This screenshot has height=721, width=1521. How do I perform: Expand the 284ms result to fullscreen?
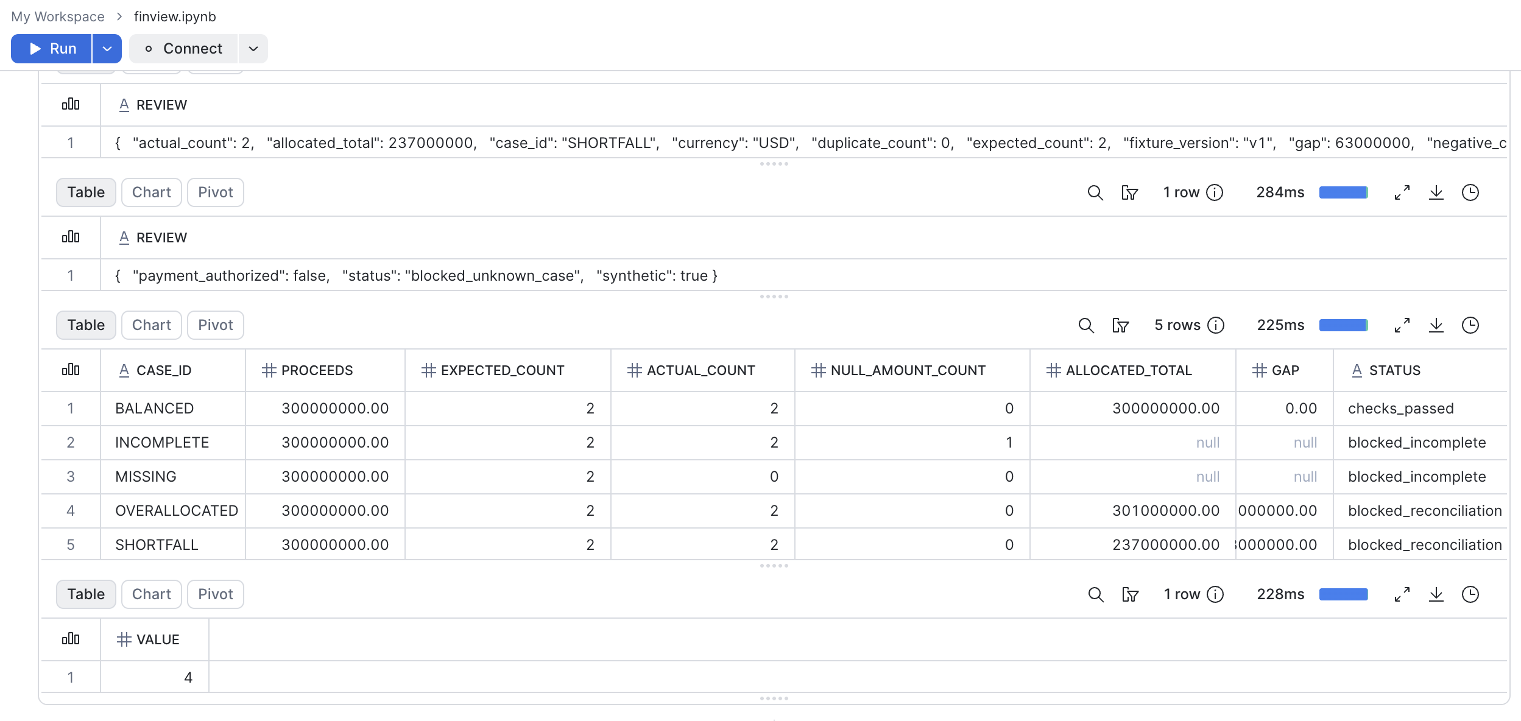pyautogui.click(x=1402, y=193)
